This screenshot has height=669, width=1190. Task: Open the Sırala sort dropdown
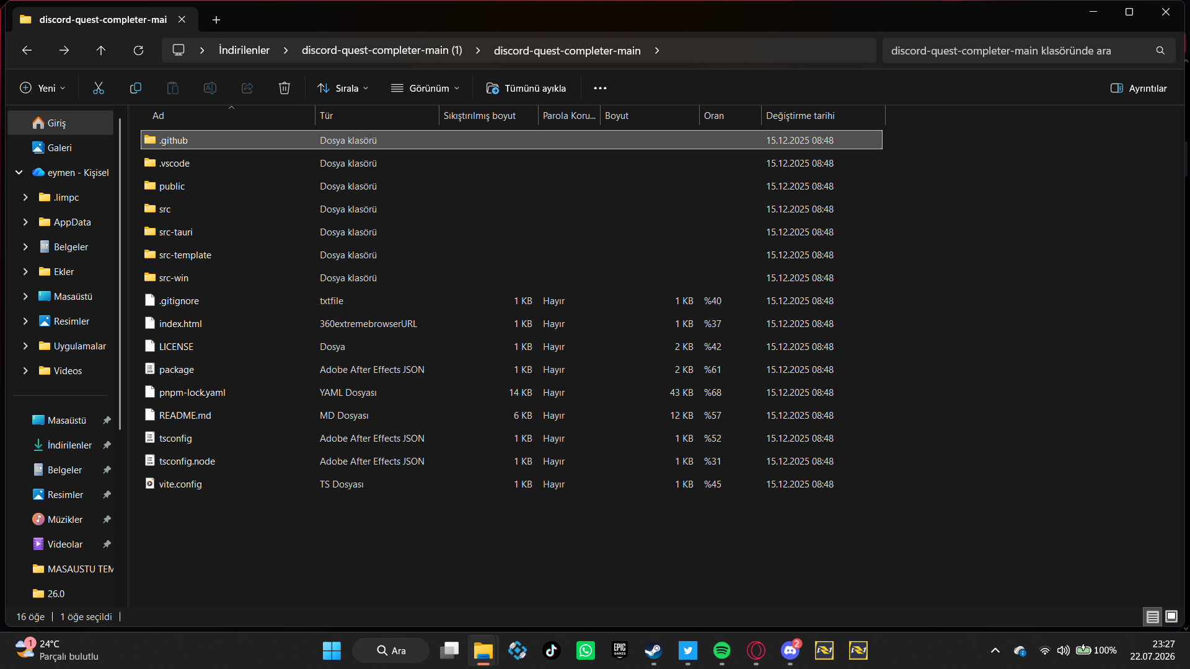343,88
